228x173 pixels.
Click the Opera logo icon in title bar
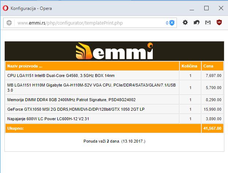(5, 8)
